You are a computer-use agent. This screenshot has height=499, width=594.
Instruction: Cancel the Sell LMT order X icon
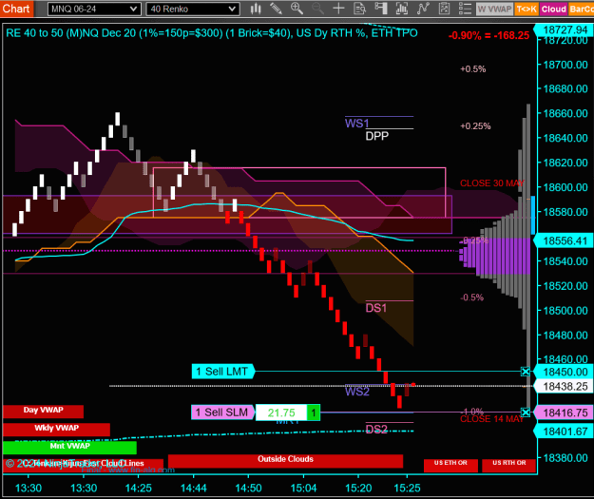click(x=525, y=372)
